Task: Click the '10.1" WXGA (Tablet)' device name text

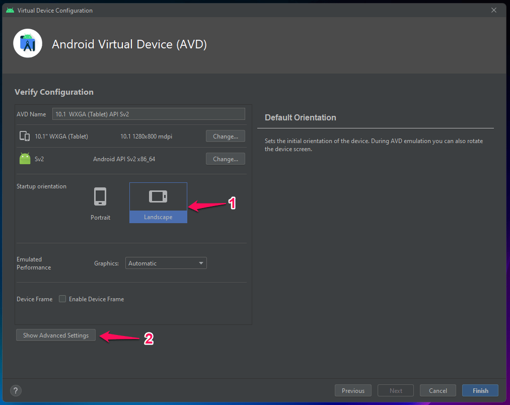Action: [61, 137]
